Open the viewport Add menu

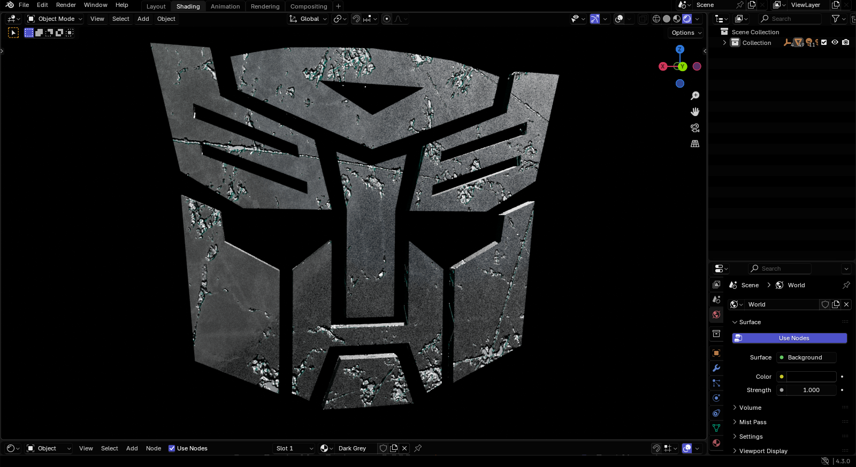tap(143, 19)
